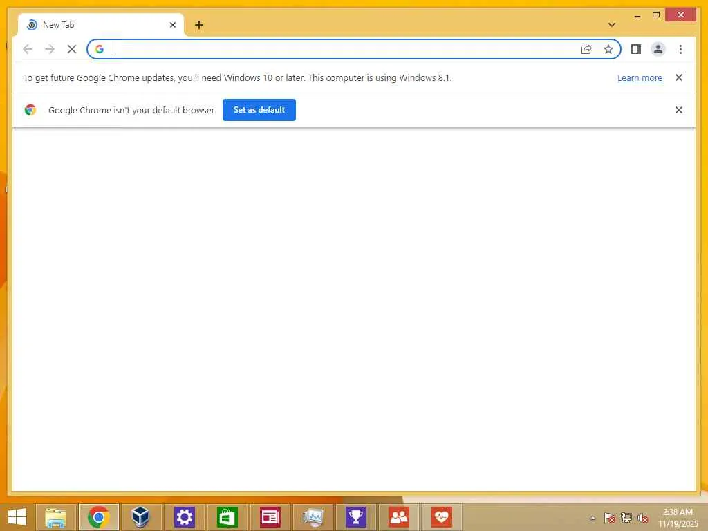Open the Windows Start button
Viewport: 708px width, 531px height.
click(17, 517)
